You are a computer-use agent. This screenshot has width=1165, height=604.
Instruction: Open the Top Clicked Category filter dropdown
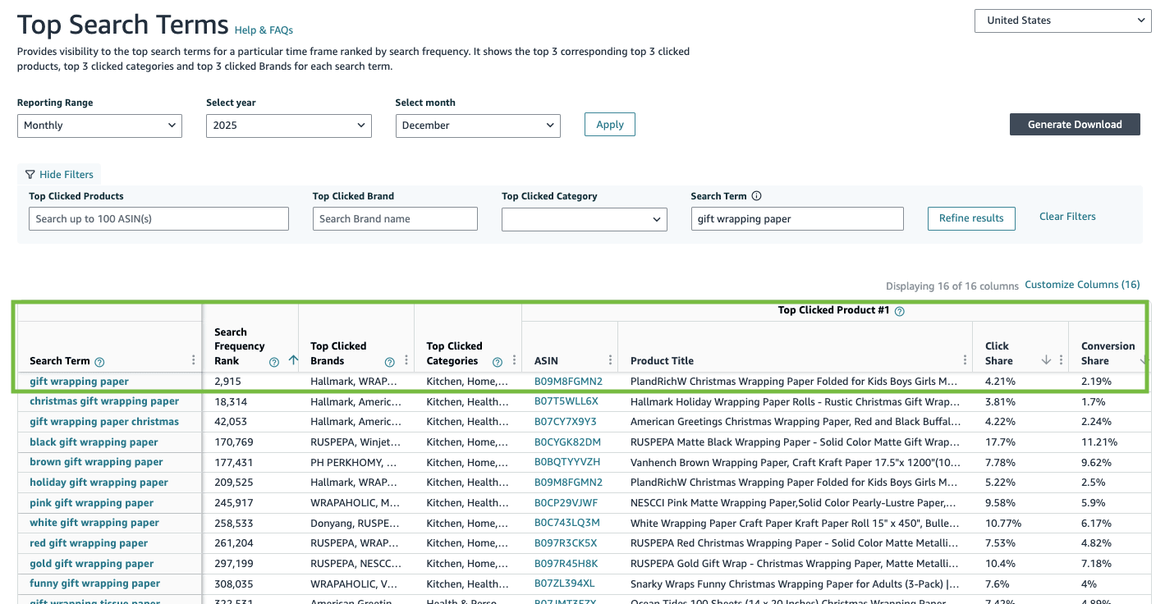[585, 219]
